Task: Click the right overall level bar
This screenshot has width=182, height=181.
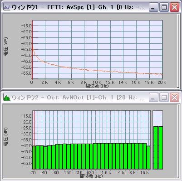Action: (161, 148)
